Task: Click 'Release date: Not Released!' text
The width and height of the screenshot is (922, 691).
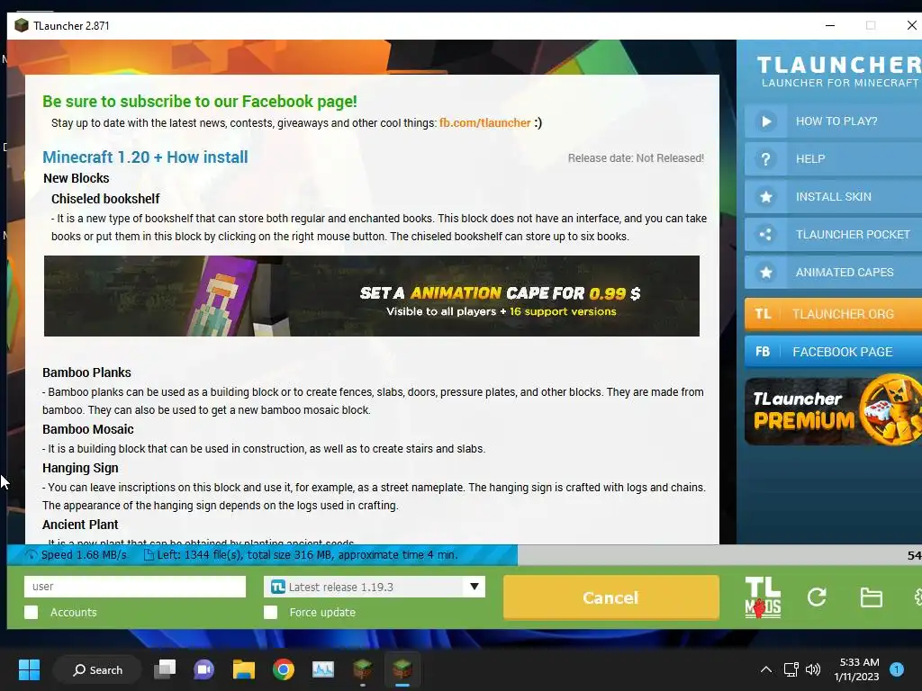Action: click(636, 158)
